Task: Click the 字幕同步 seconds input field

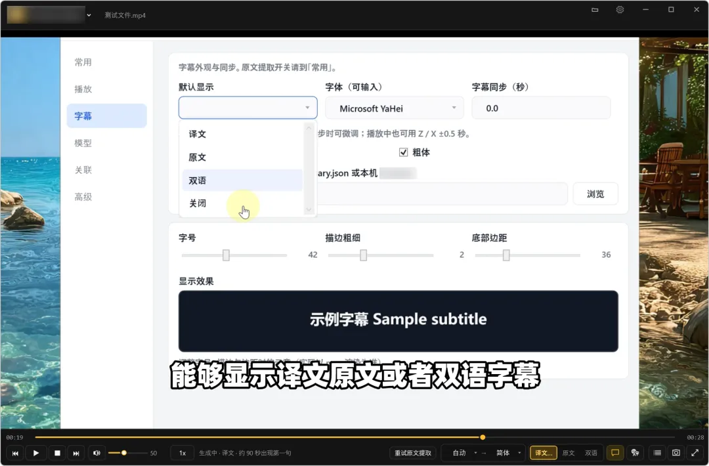Action: tap(541, 108)
